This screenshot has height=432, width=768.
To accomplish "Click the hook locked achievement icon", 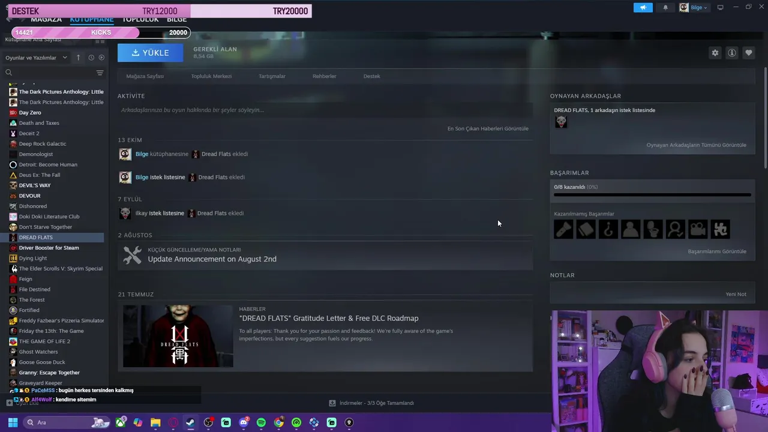I will click(x=608, y=229).
